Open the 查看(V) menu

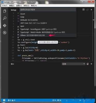[x=19, y=6]
